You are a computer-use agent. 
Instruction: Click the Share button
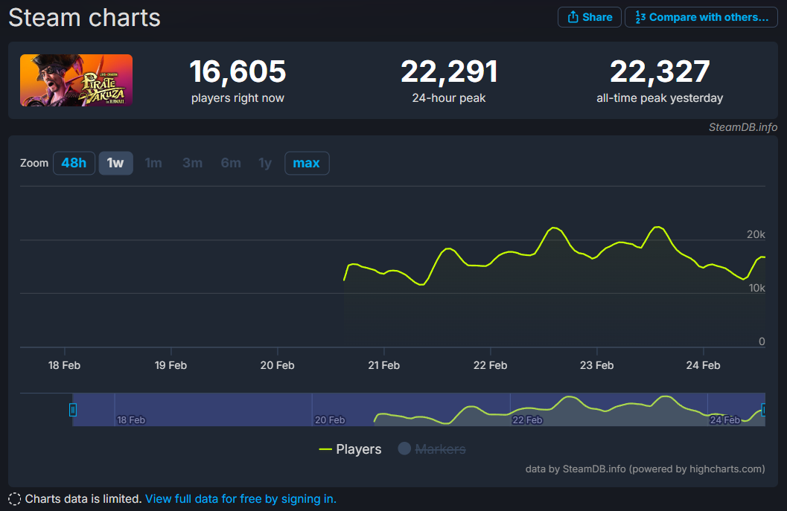[589, 17]
